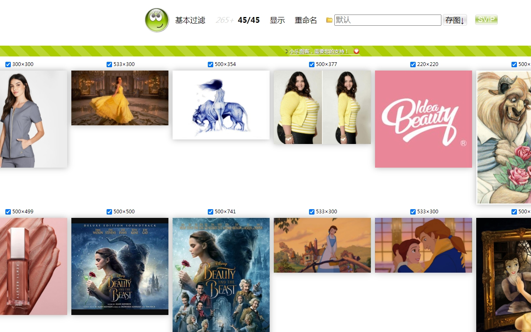Uncheck the 500×741 movie poster checkbox

click(x=210, y=212)
